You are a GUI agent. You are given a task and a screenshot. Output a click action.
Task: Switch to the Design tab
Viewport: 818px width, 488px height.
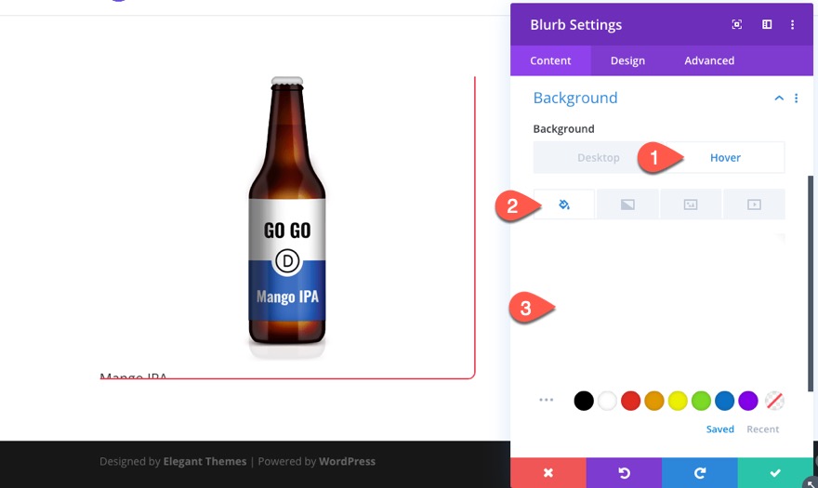pyautogui.click(x=627, y=60)
